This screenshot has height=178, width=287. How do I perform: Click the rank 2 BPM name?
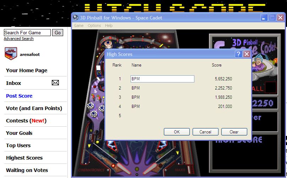click(136, 88)
